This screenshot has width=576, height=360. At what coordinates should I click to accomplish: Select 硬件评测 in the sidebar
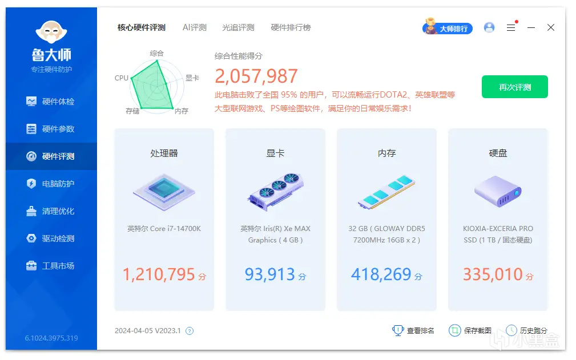pyautogui.click(x=51, y=156)
